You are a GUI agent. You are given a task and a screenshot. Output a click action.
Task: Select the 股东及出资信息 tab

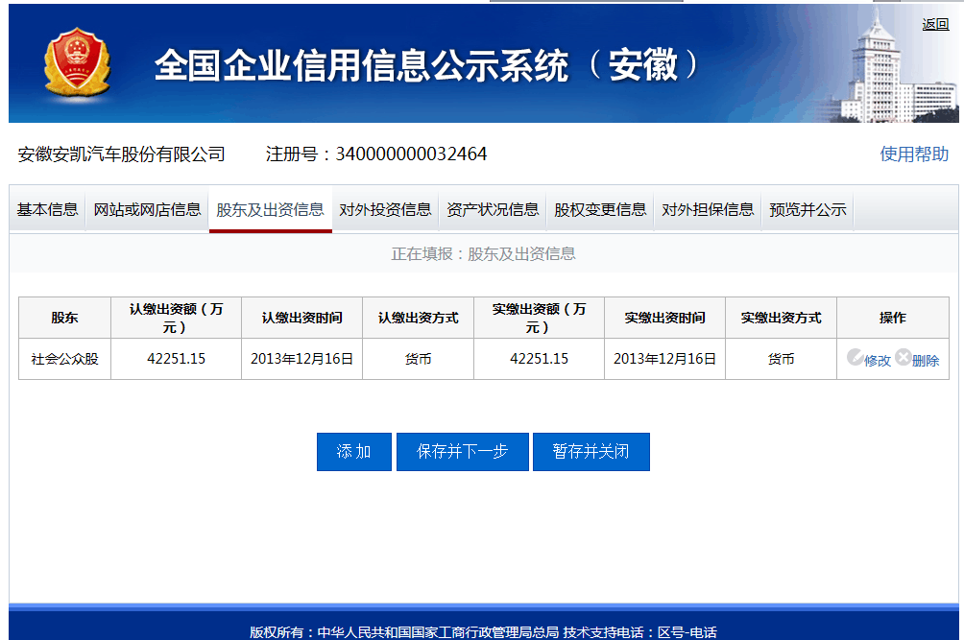(x=270, y=209)
